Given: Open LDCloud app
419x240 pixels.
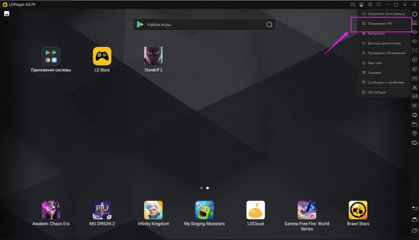Looking at the screenshot, I should [x=255, y=213].
